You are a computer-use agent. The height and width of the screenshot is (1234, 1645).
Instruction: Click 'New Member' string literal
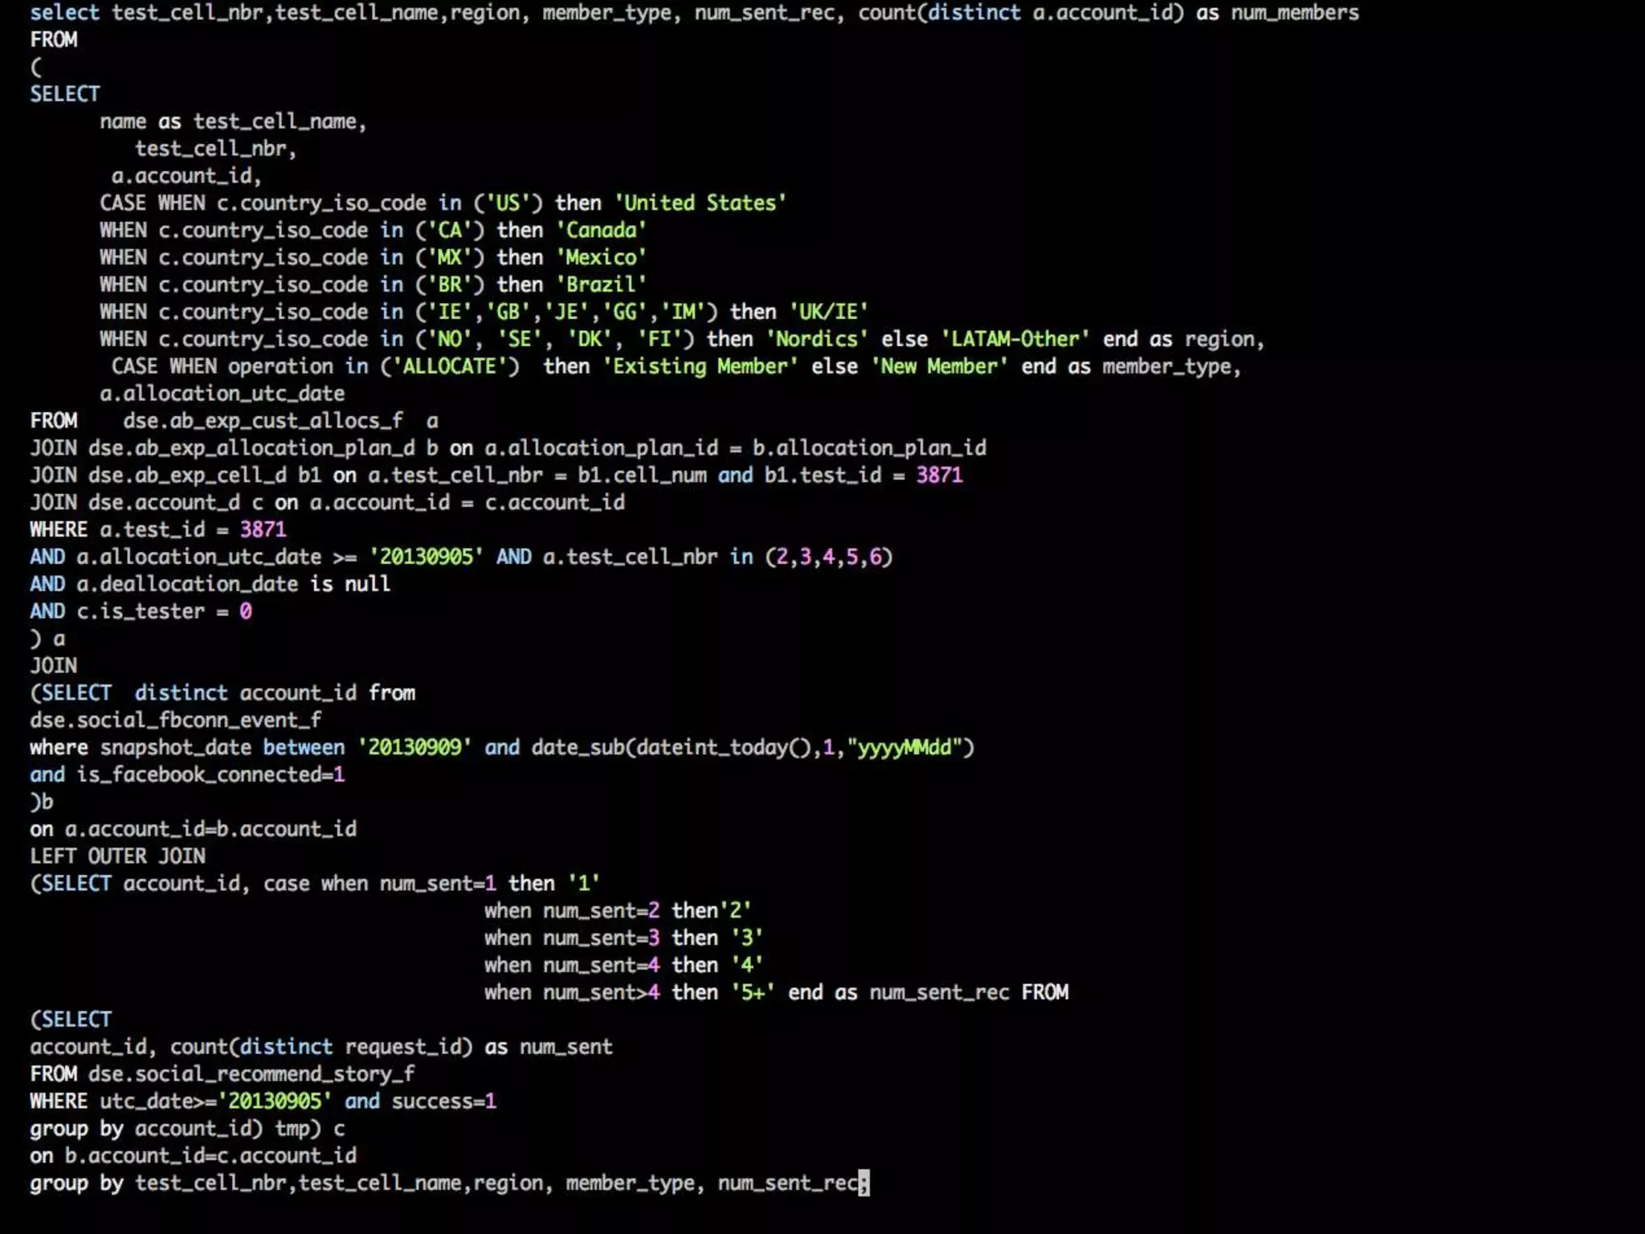[x=939, y=366]
